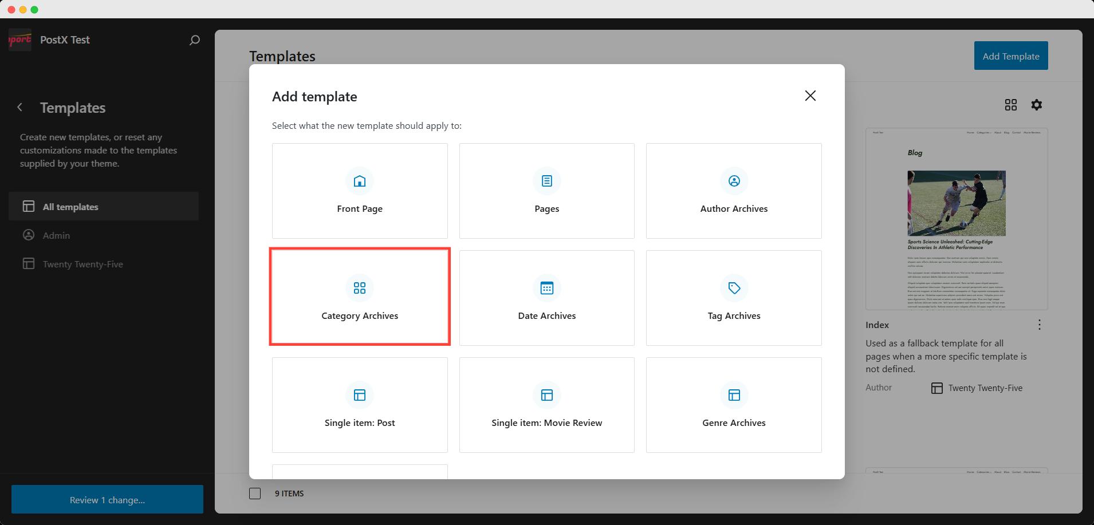Screen dimensions: 1094x525
Task: Choose the Single item: Post label
Action: pos(360,423)
